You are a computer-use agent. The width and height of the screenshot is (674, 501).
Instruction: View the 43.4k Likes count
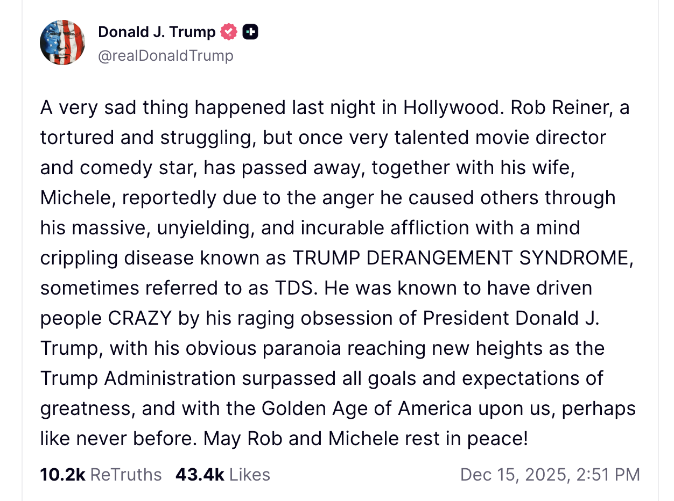[199, 475]
